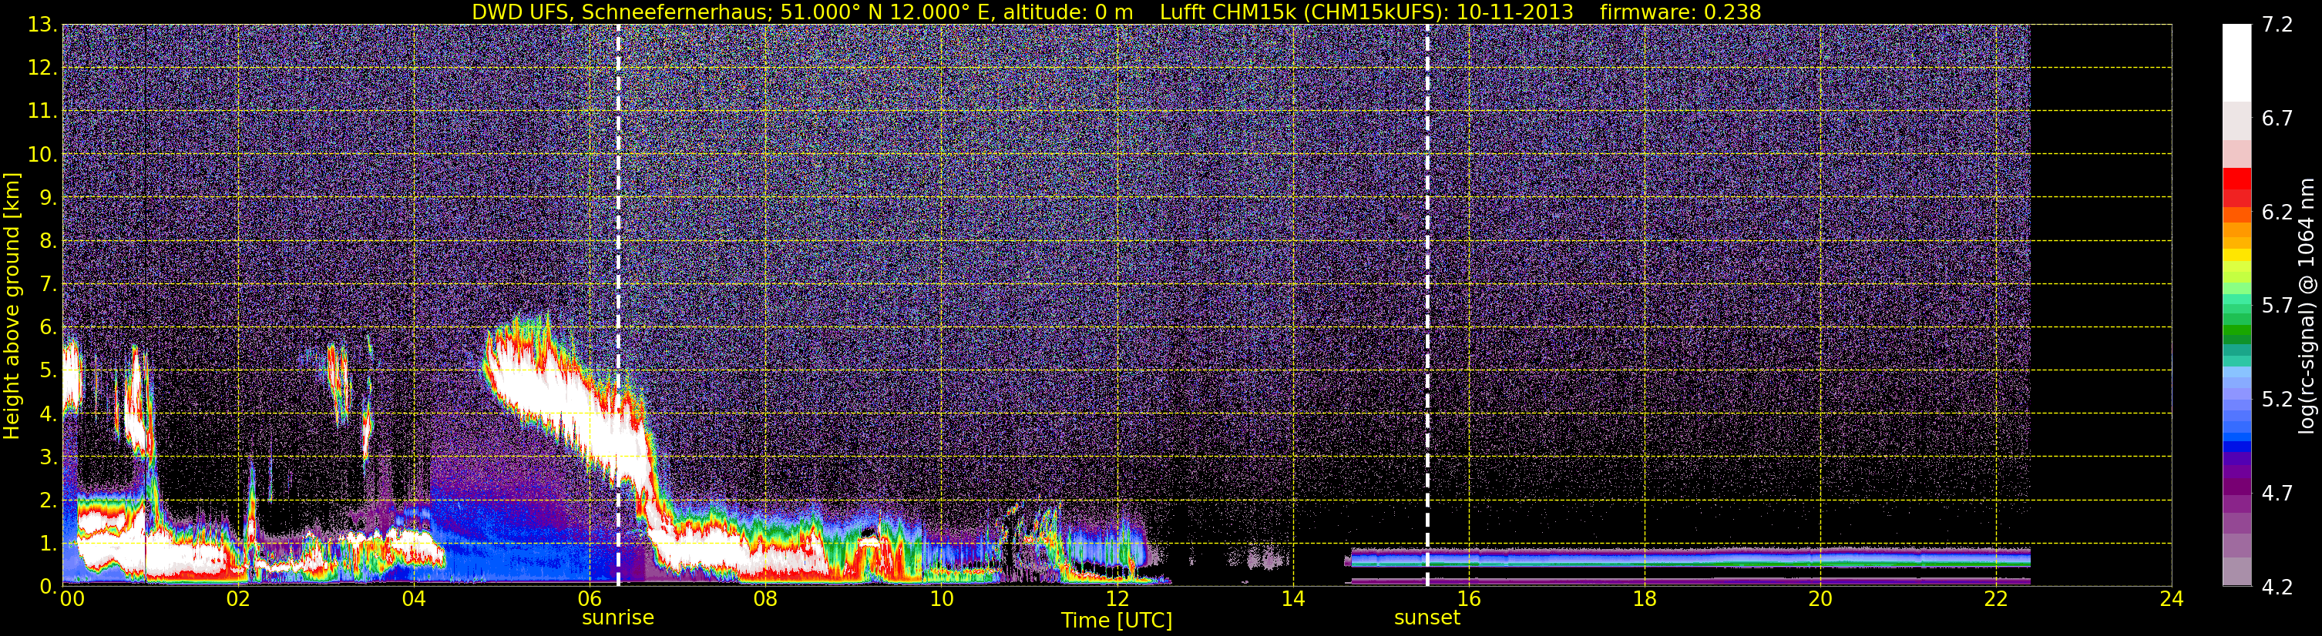The image size is (2322, 636).
Task: Click 'firmware: 0.238' in the title
Action: (x=1680, y=12)
